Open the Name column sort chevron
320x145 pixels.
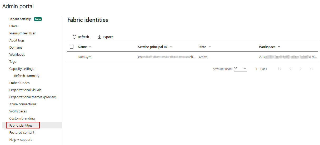tap(90, 47)
